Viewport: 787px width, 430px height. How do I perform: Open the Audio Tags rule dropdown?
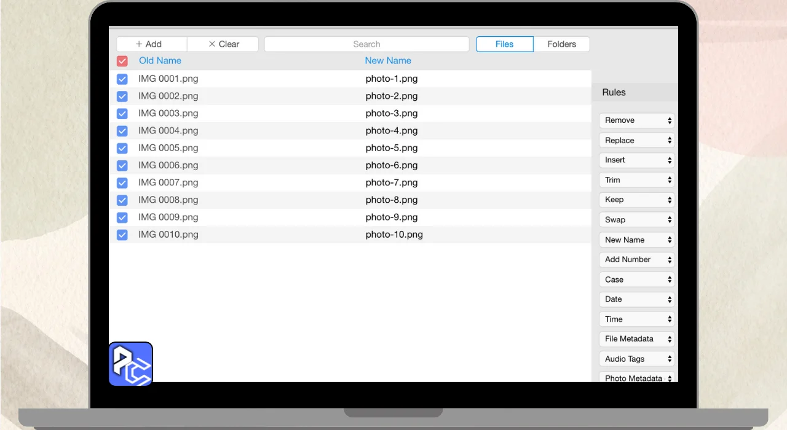[x=637, y=359]
